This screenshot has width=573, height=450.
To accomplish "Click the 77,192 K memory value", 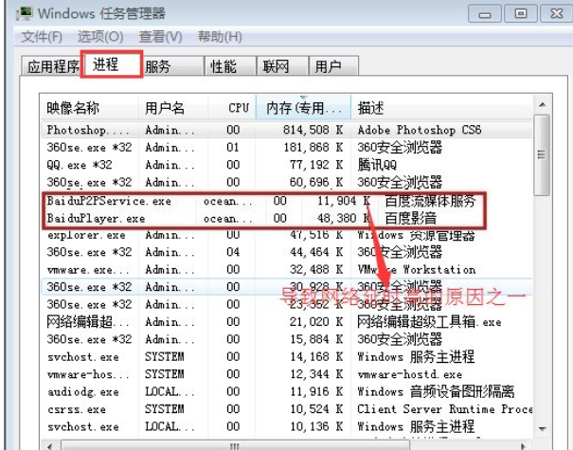I will tap(316, 165).
